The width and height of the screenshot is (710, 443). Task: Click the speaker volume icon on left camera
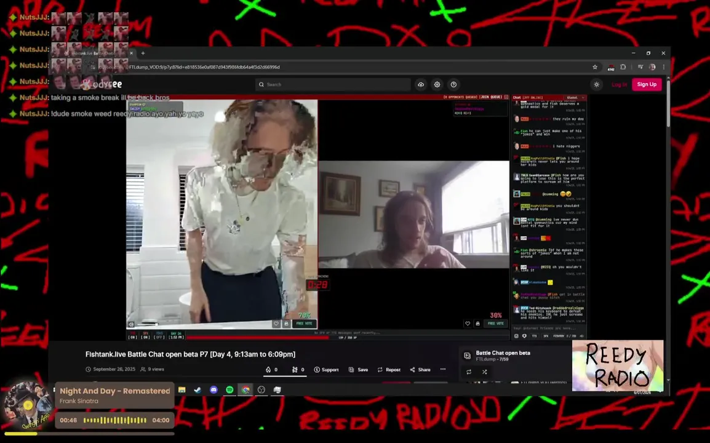click(131, 324)
